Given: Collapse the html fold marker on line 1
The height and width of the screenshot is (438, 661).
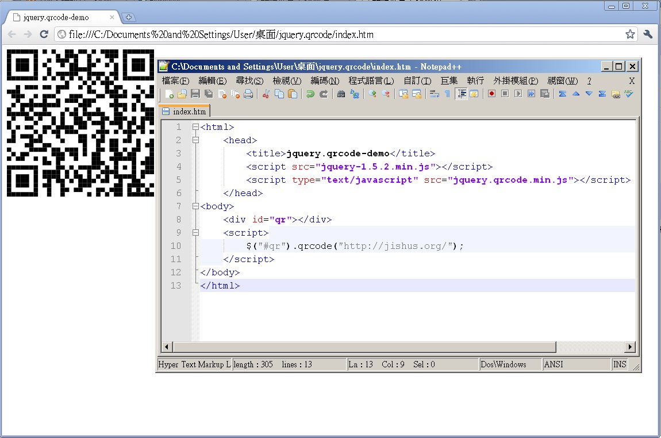Looking at the screenshot, I should [x=195, y=126].
